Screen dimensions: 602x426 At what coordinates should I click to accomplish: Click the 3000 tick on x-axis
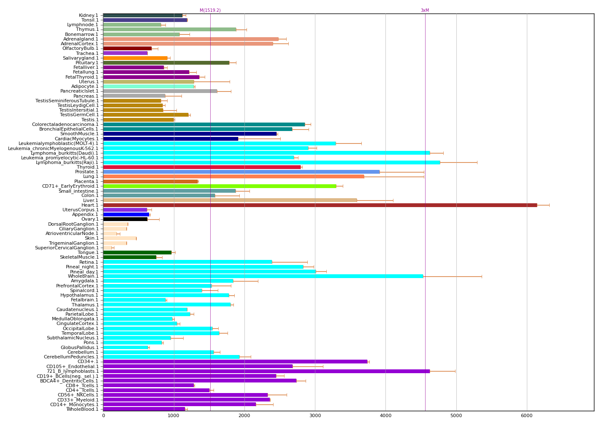point(315,415)
